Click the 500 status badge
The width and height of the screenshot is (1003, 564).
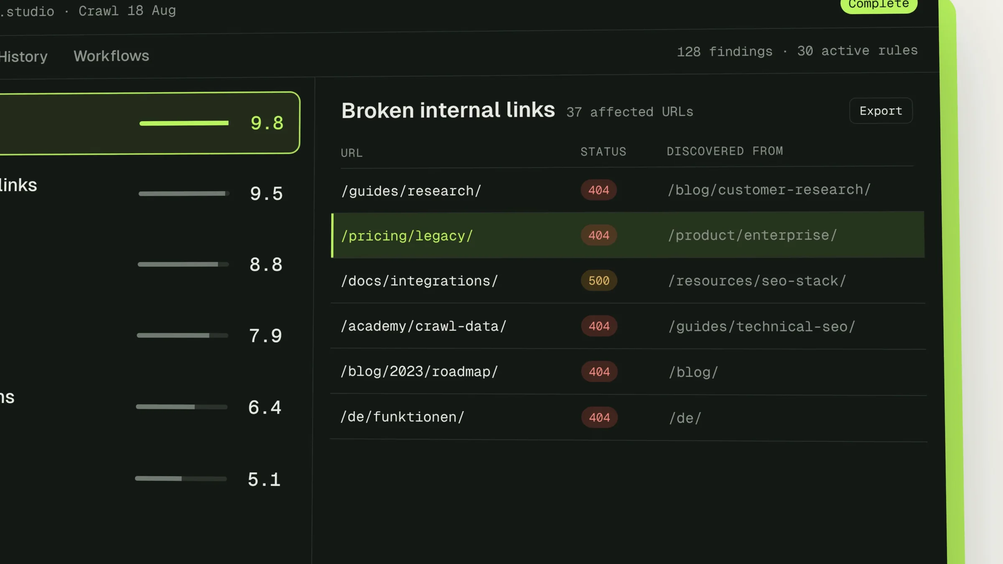(599, 281)
